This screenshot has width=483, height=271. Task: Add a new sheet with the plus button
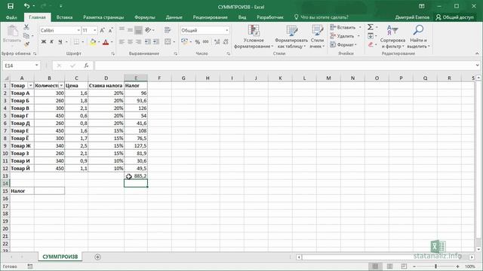[97, 257]
